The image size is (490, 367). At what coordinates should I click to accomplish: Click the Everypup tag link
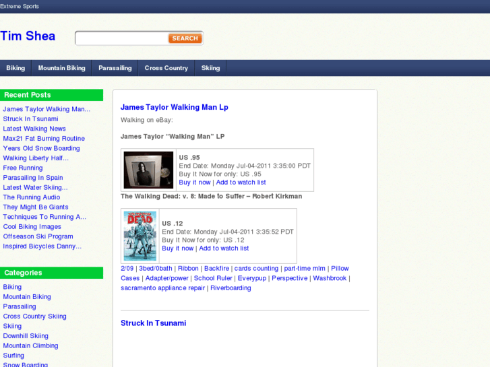pos(252,278)
